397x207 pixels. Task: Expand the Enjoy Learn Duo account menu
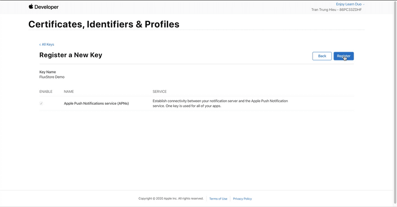click(350, 4)
